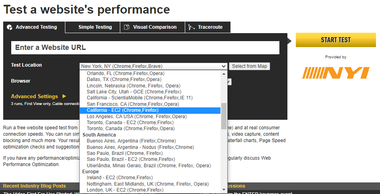The width and height of the screenshot is (380, 194).
Task: Click the Enter a Website URL field
Action: pos(145,48)
